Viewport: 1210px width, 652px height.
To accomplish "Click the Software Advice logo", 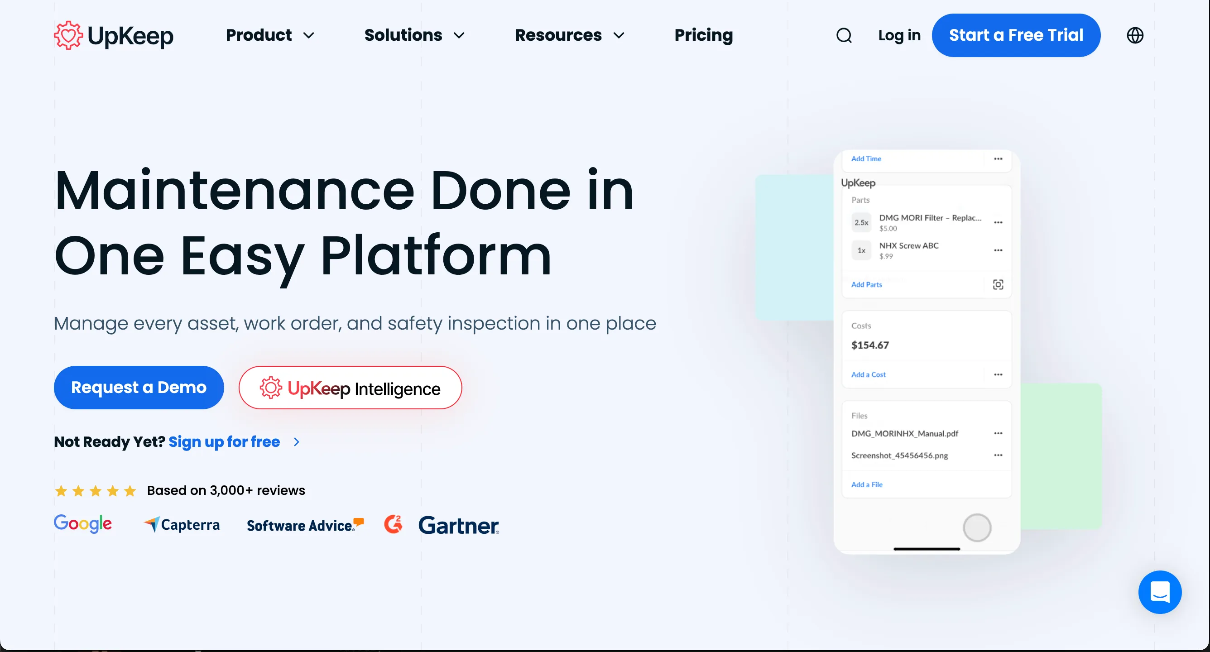I will click(305, 525).
